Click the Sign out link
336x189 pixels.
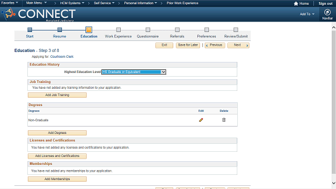[x=325, y=4]
